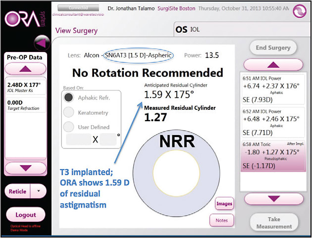Image resolution: width=312 pixels, height=238 pixels.
Task: Open the Reticle dropdown arrow
Action: pyautogui.click(x=39, y=191)
